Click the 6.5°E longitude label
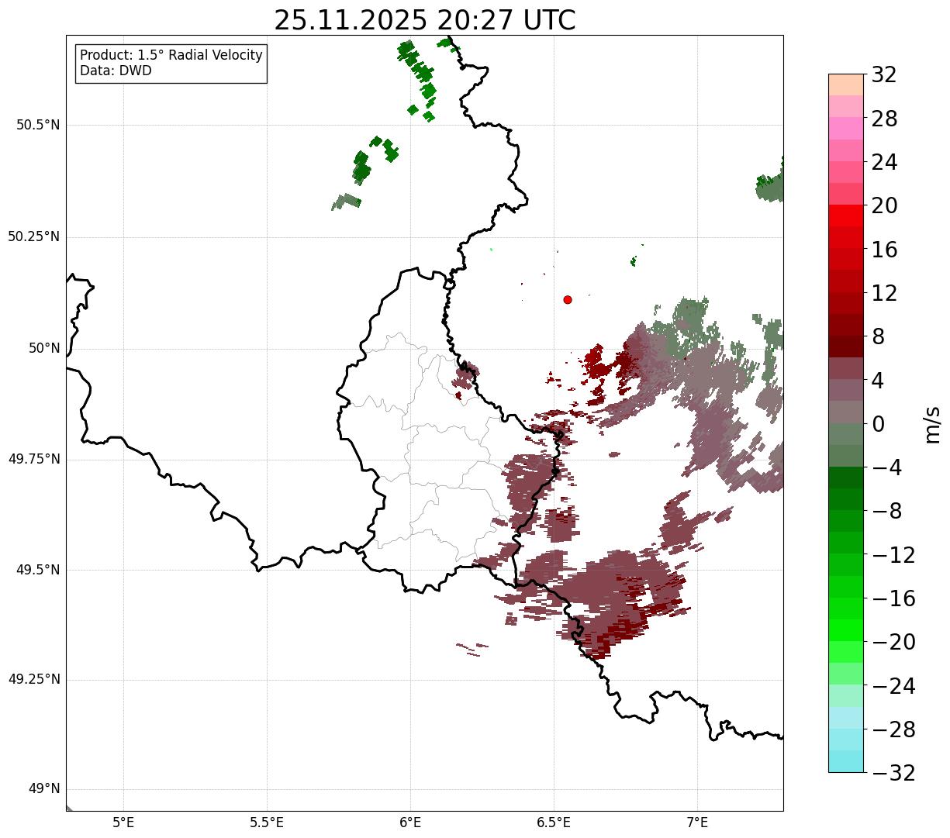The width and height of the screenshot is (950, 838). coord(554,822)
